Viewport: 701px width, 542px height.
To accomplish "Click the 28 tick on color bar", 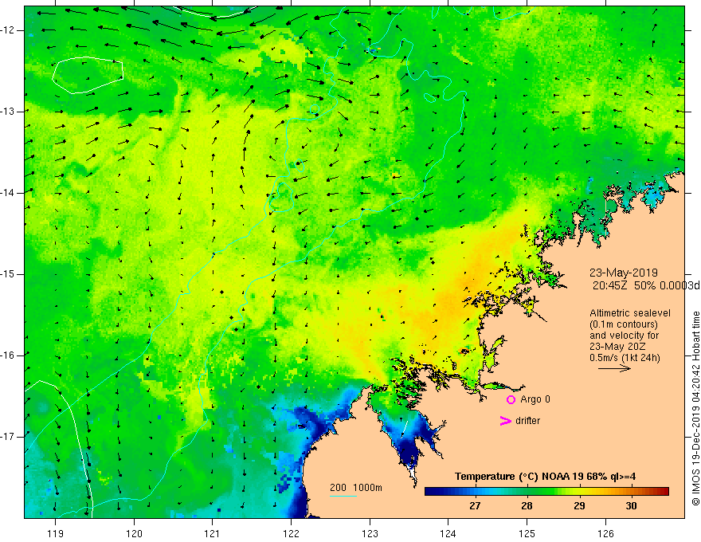I will point(527,506).
